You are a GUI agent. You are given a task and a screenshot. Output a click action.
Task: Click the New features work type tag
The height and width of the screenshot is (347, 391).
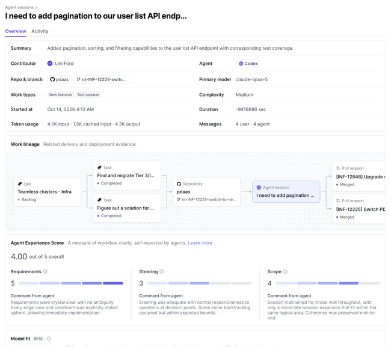coord(61,95)
